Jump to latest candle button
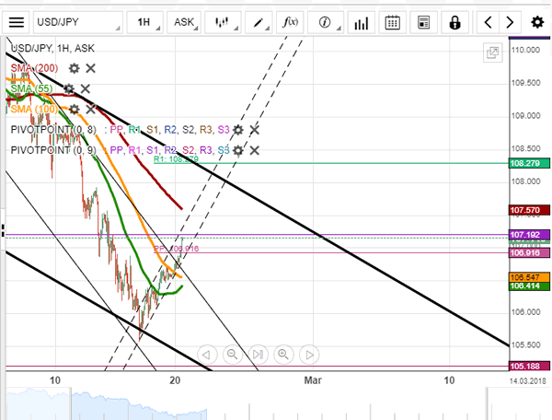The image size is (552, 420). click(258, 355)
